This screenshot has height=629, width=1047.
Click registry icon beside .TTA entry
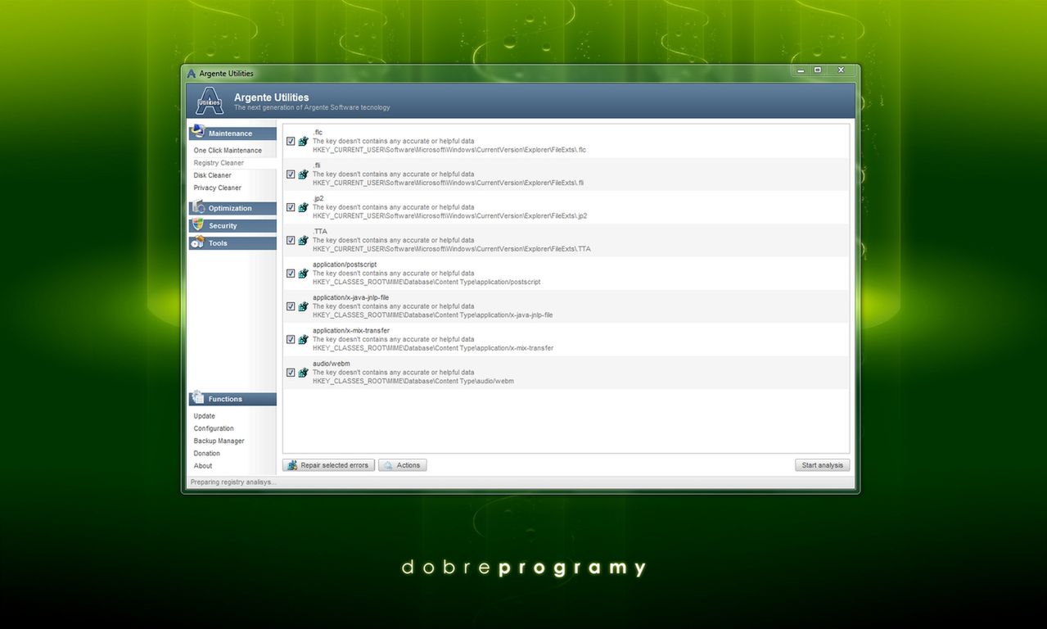pos(303,240)
